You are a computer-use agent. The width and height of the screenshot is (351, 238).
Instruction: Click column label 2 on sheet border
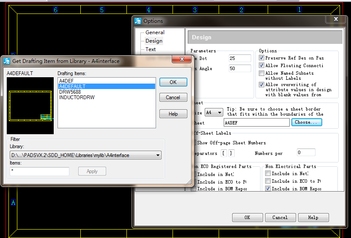(241, 10)
